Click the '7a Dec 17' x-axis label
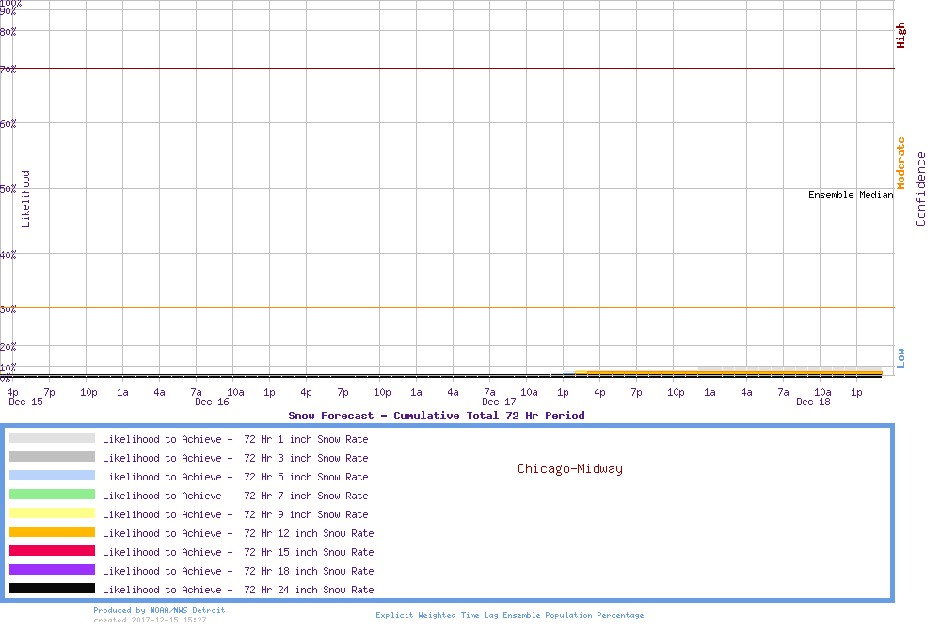This screenshot has width=941, height=630. [499, 397]
